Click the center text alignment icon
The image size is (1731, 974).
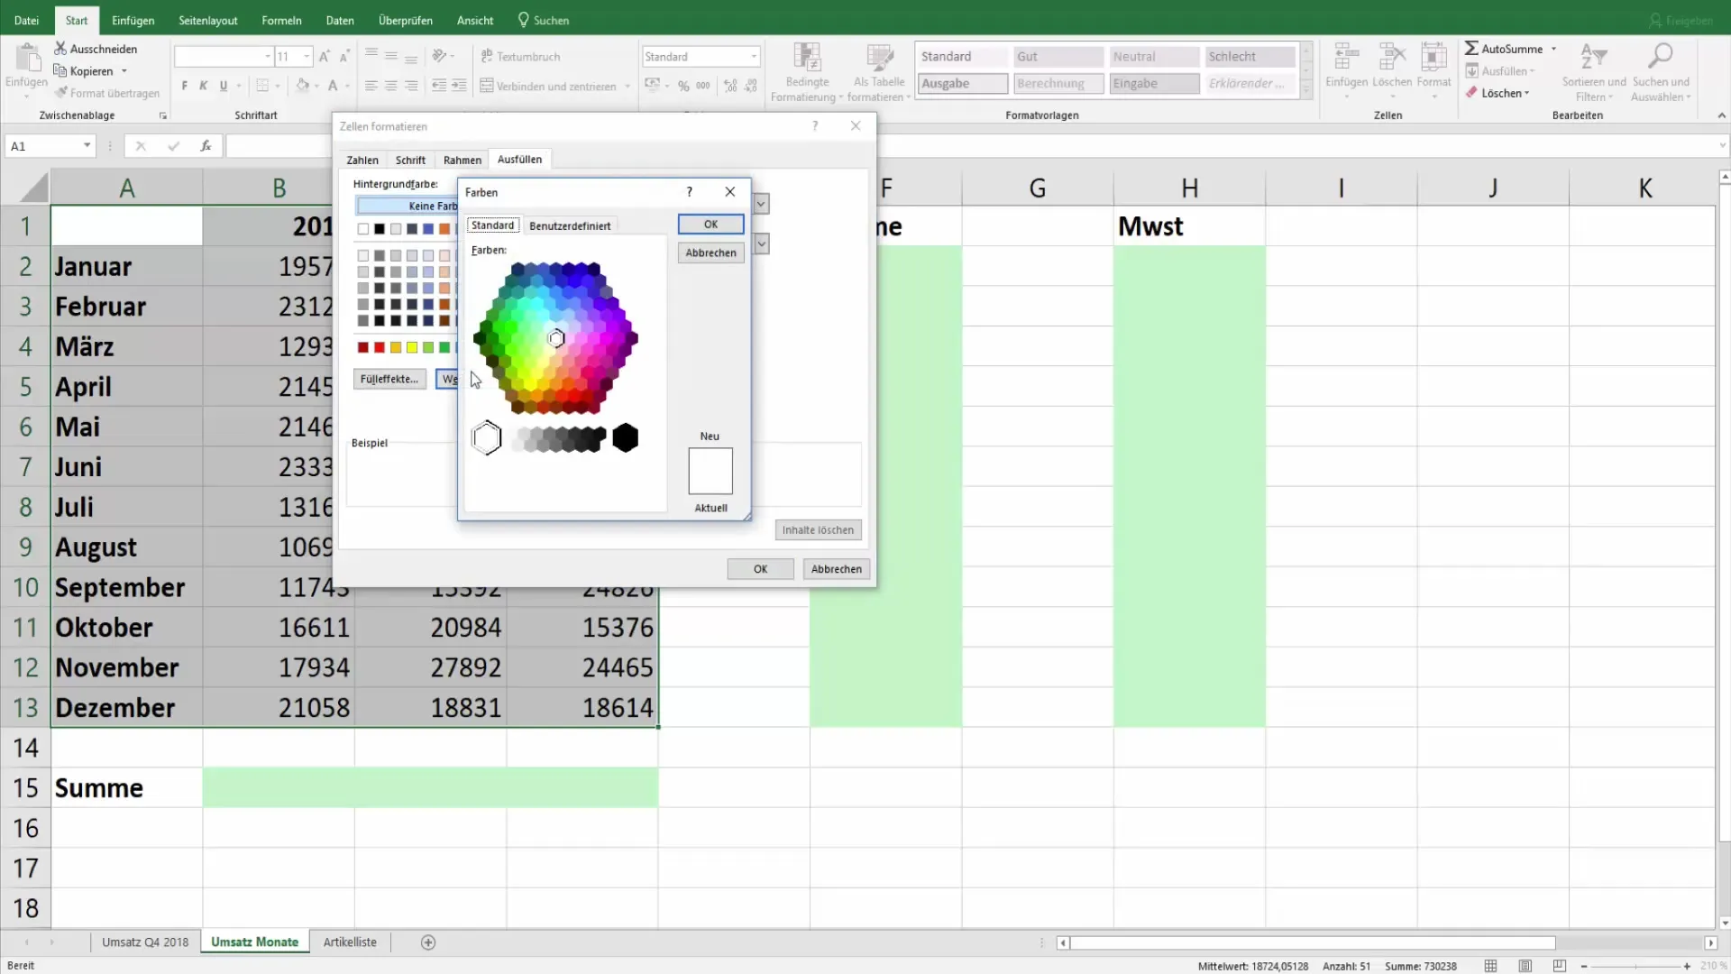(x=390, y=86)
